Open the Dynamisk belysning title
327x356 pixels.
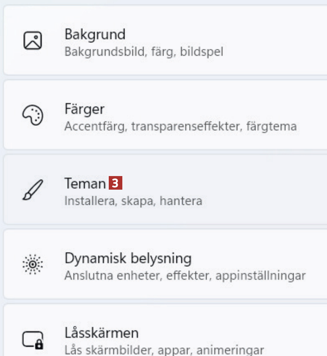click(x=128, y=258)
